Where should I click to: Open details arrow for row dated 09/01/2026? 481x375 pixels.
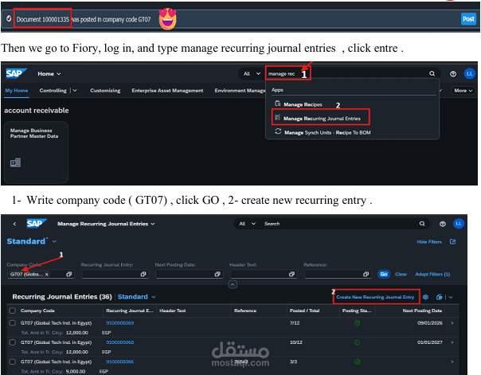tap(452, 323)
